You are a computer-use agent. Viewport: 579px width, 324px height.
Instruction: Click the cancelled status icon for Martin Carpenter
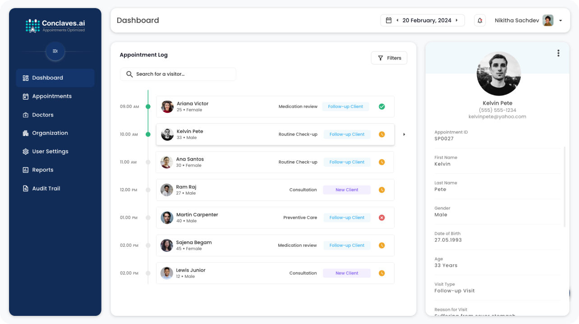[x=381, y=218]
